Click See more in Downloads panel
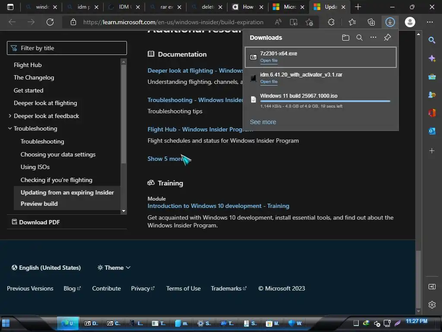The width and height of the screenshot is (442, 332). pyautogui.click(x=263, y=122)
